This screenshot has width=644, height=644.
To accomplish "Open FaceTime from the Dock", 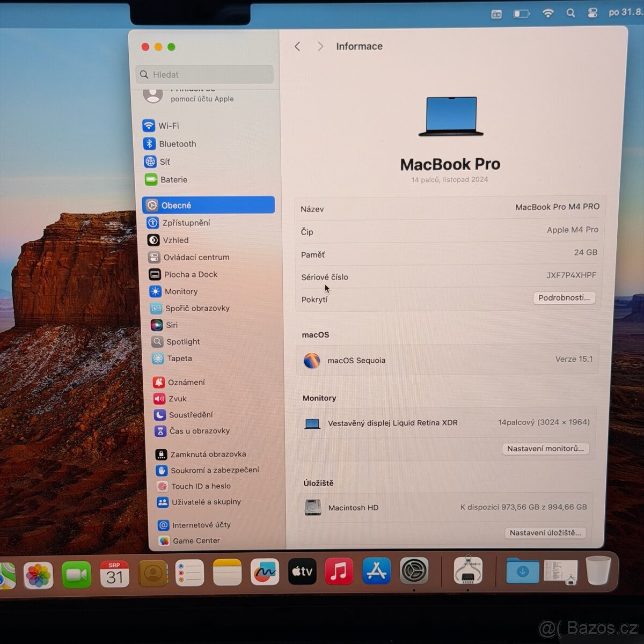I will click(x=77, y=575).
